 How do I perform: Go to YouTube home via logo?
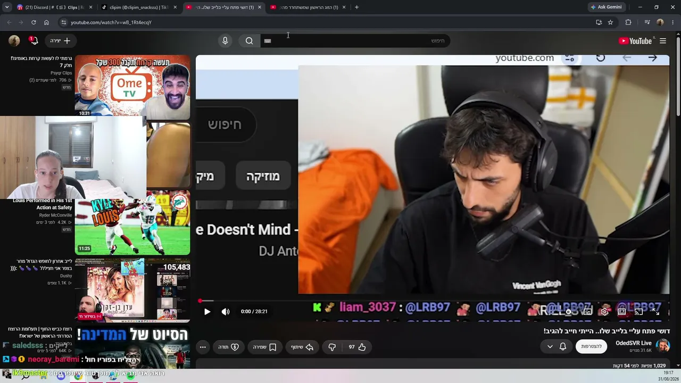click(635, 41)
